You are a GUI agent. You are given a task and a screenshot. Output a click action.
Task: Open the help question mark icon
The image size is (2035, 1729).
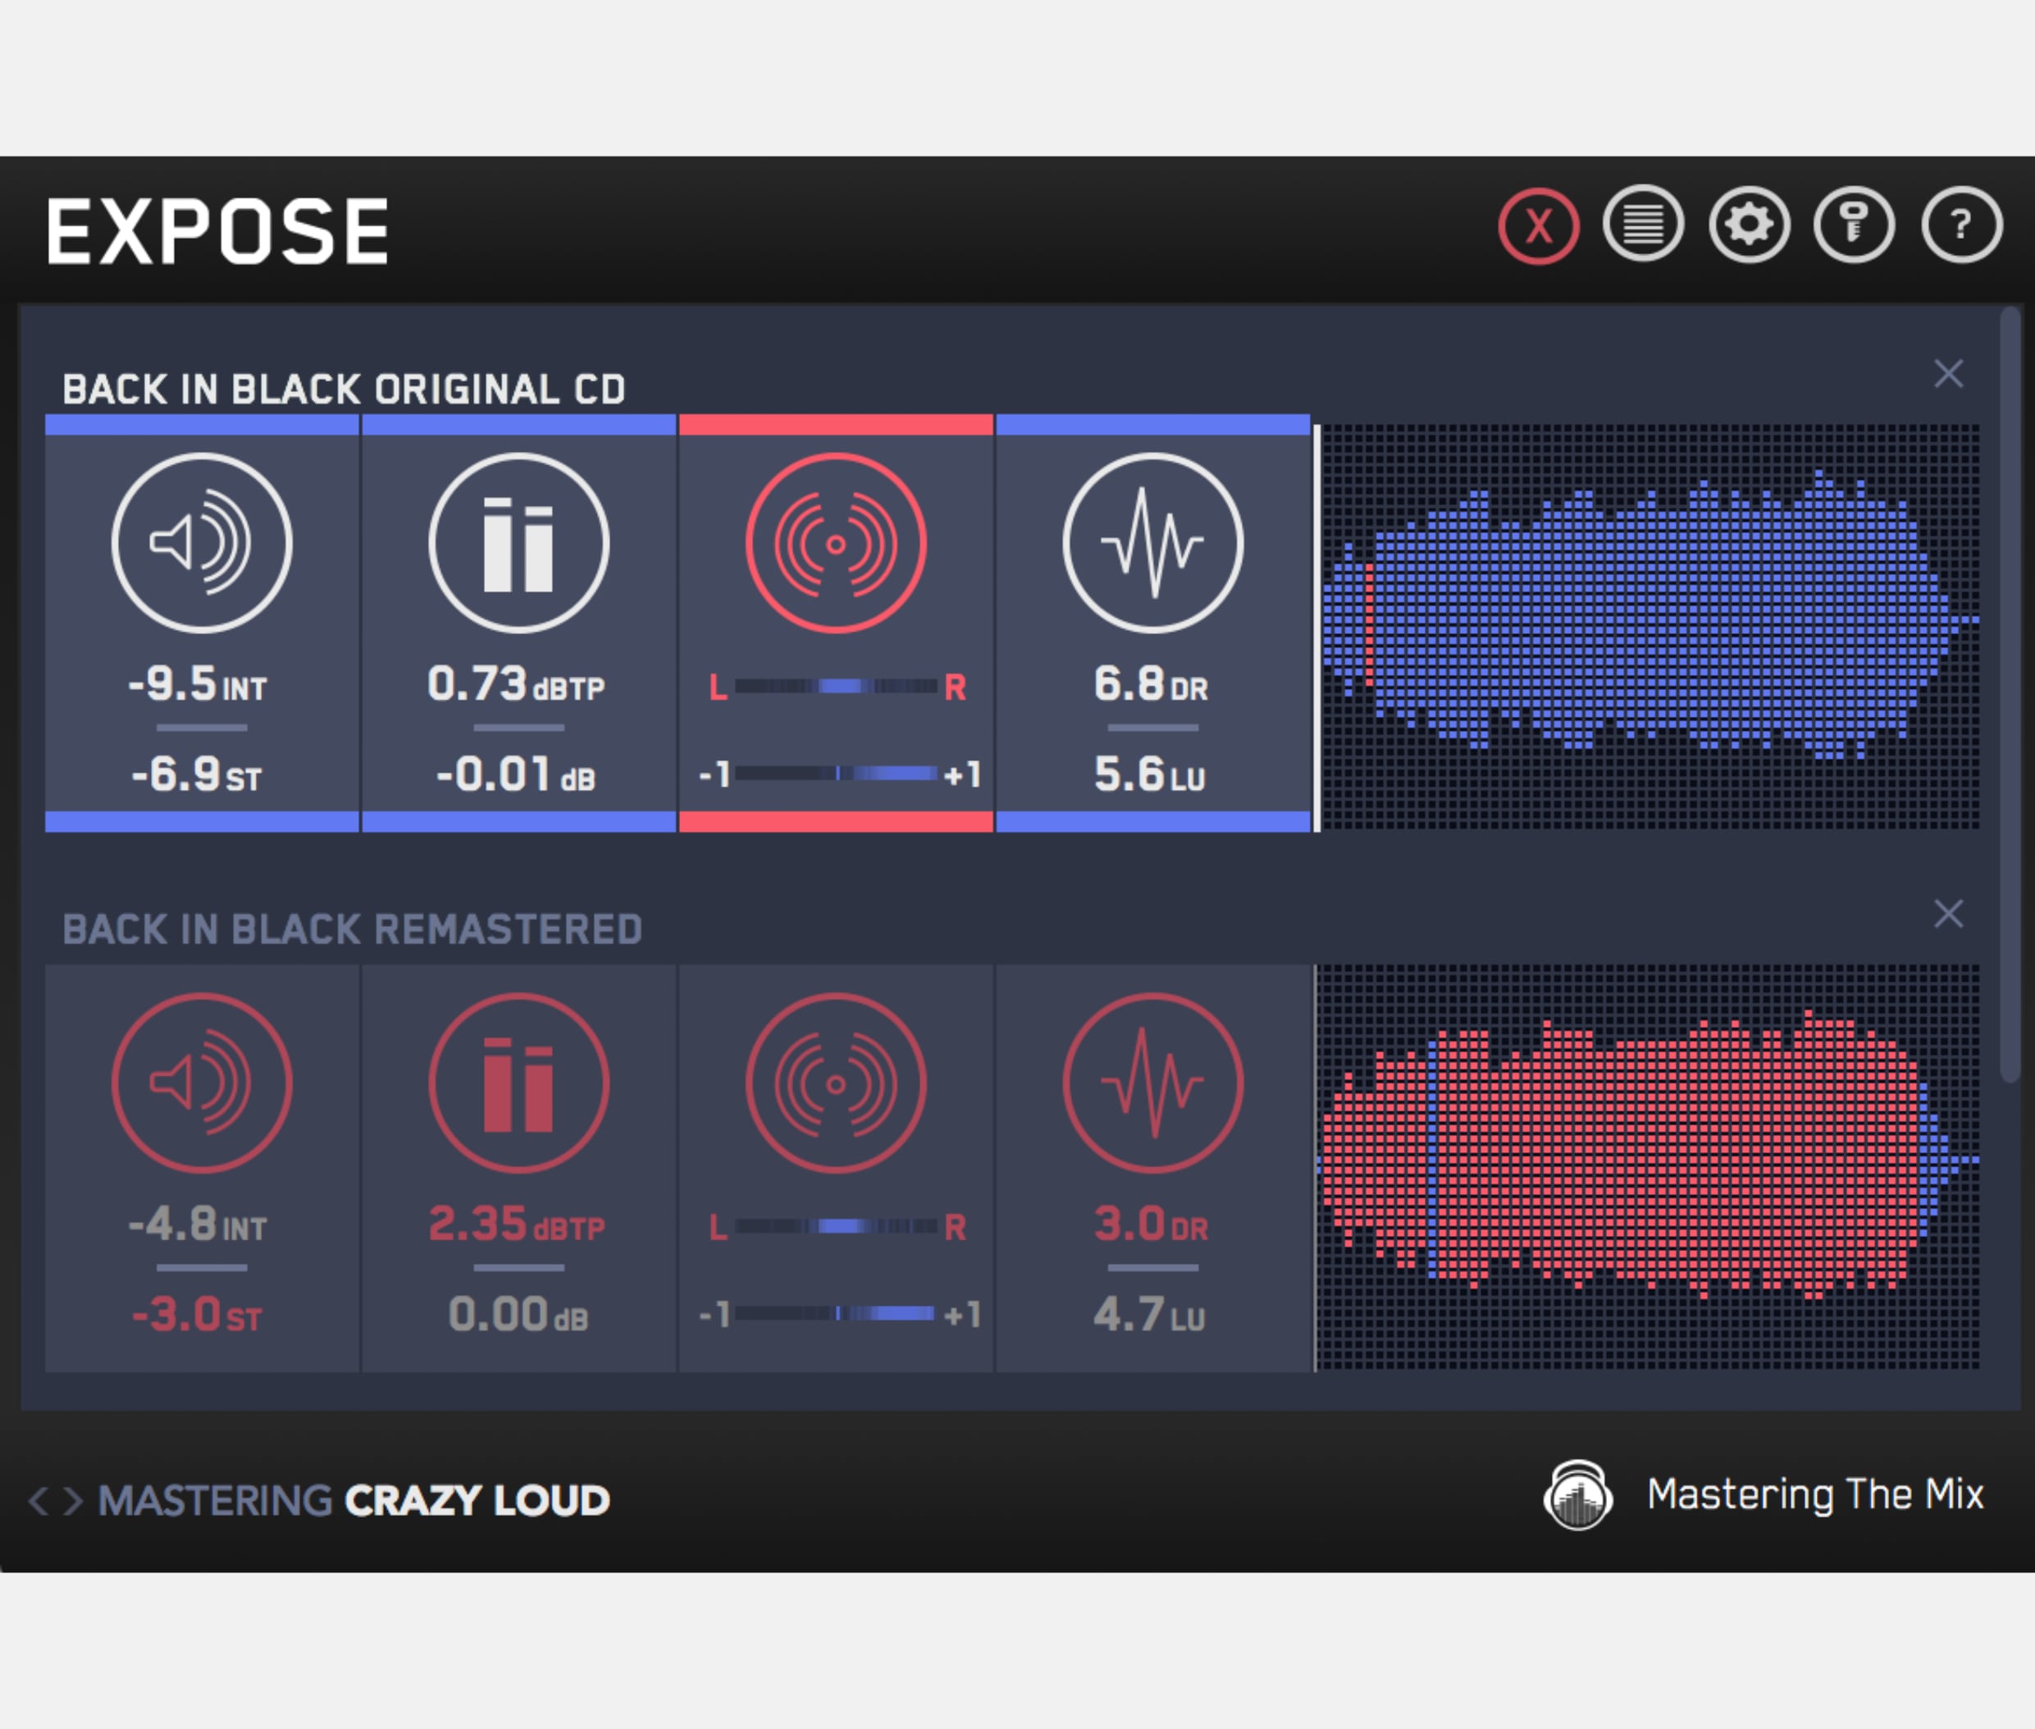[1960, 225]
